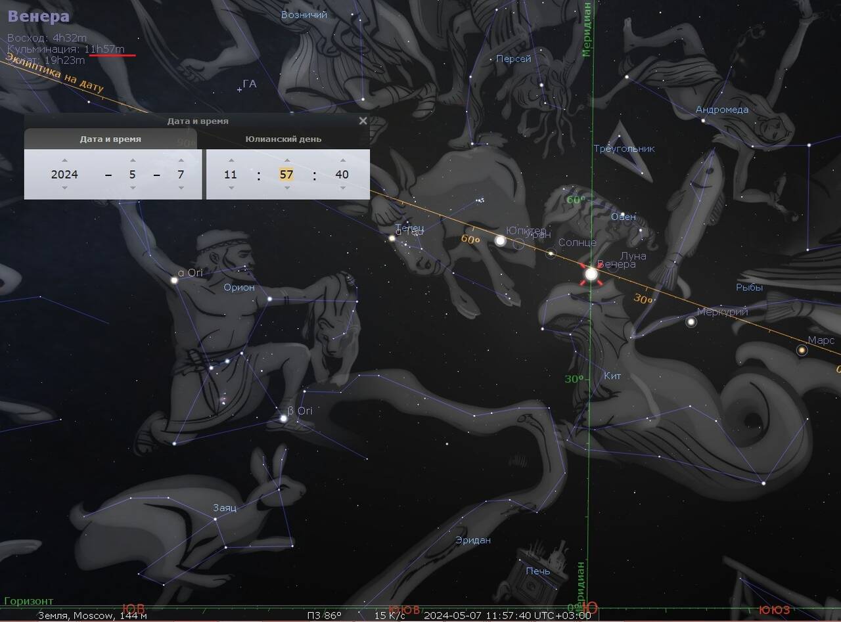The height and width of the screenshot is (622, 841).
Task: Click the 15 К/с frame rate readout
Action: (390, 615)
